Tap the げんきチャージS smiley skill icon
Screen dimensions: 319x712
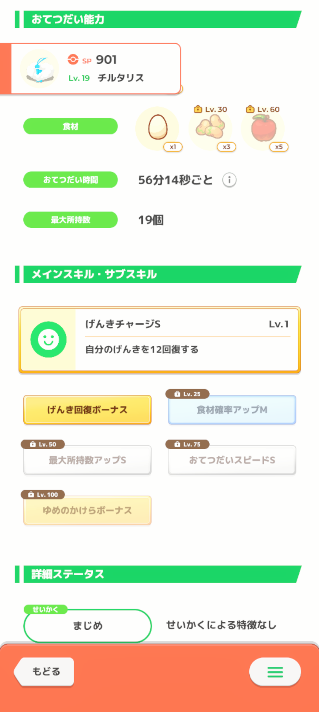(x=48, y=339)
